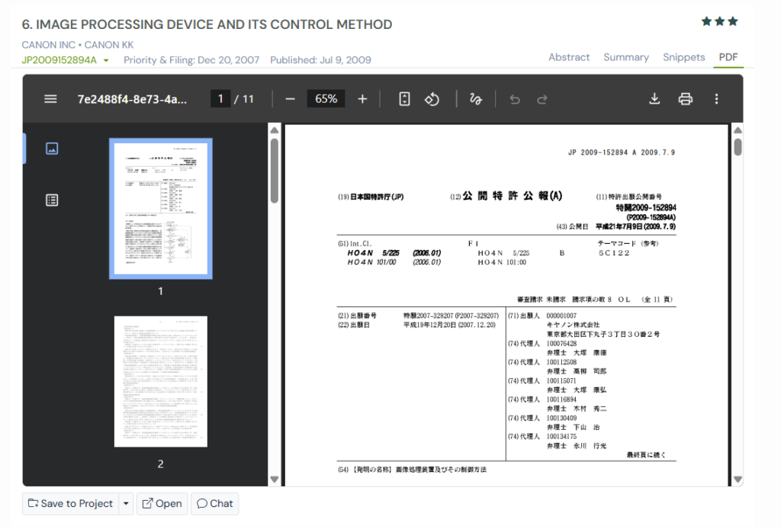Select the rotate page icon
This screenshot has height=529, width=781.
click(432, 98)
